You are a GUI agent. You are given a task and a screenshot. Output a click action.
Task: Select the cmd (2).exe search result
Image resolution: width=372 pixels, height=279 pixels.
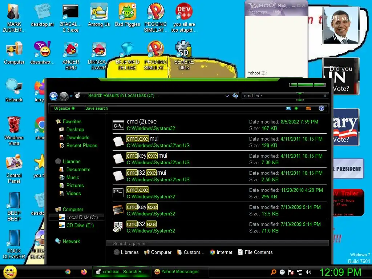(219, 125)
